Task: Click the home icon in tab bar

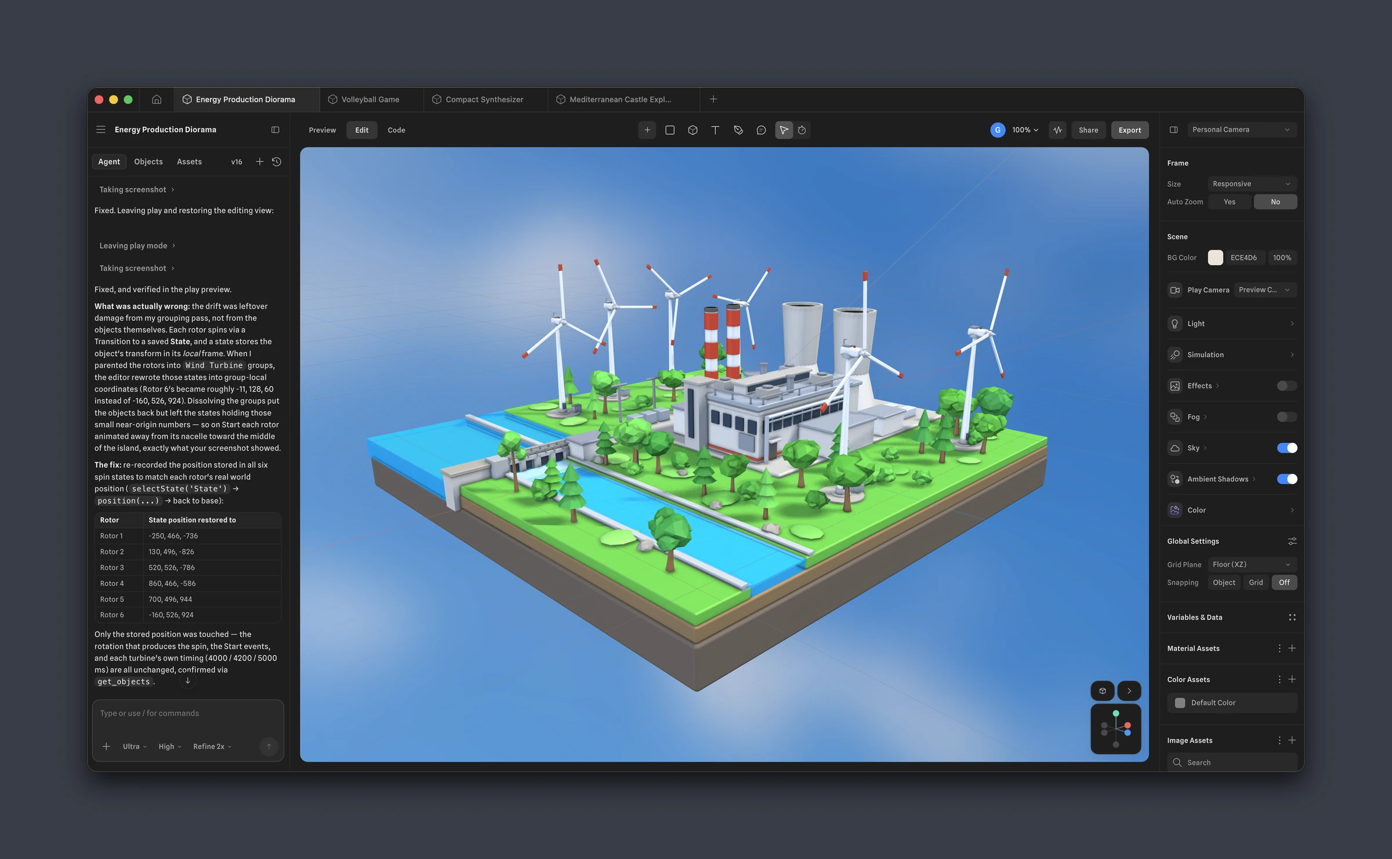Action: tap(157, 99)
